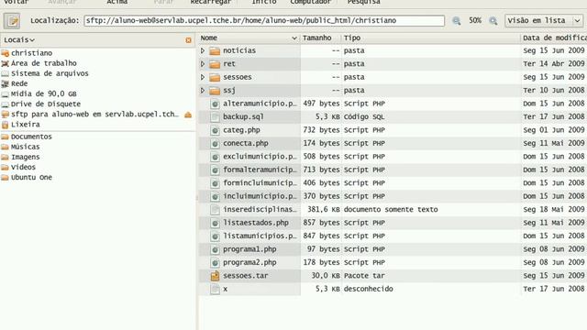Open Área de trabalho in sidebar
587x330 pixels.
pyautogui.click(x=43, y=63)
